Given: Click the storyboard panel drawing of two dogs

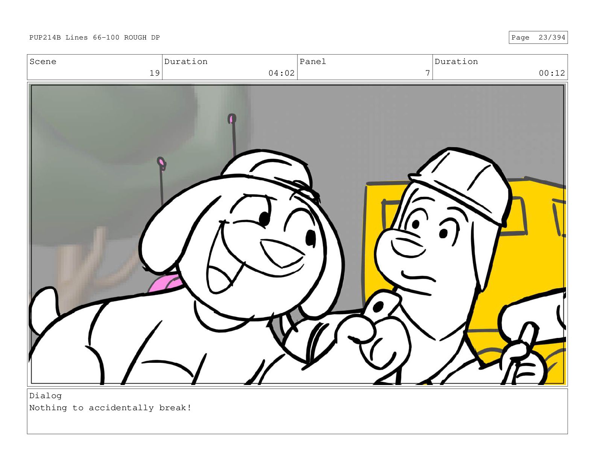Looking at the screenshot, I should [297, 234].
